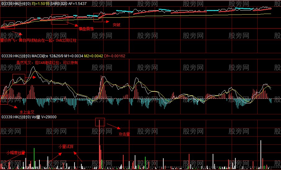
Task: Select the 12&26/9 MACD parameters
Action: (56, 56)
